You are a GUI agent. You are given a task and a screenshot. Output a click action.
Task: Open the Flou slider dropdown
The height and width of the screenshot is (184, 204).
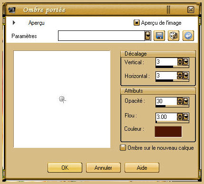pyautogui.click(x=185, y=117)
